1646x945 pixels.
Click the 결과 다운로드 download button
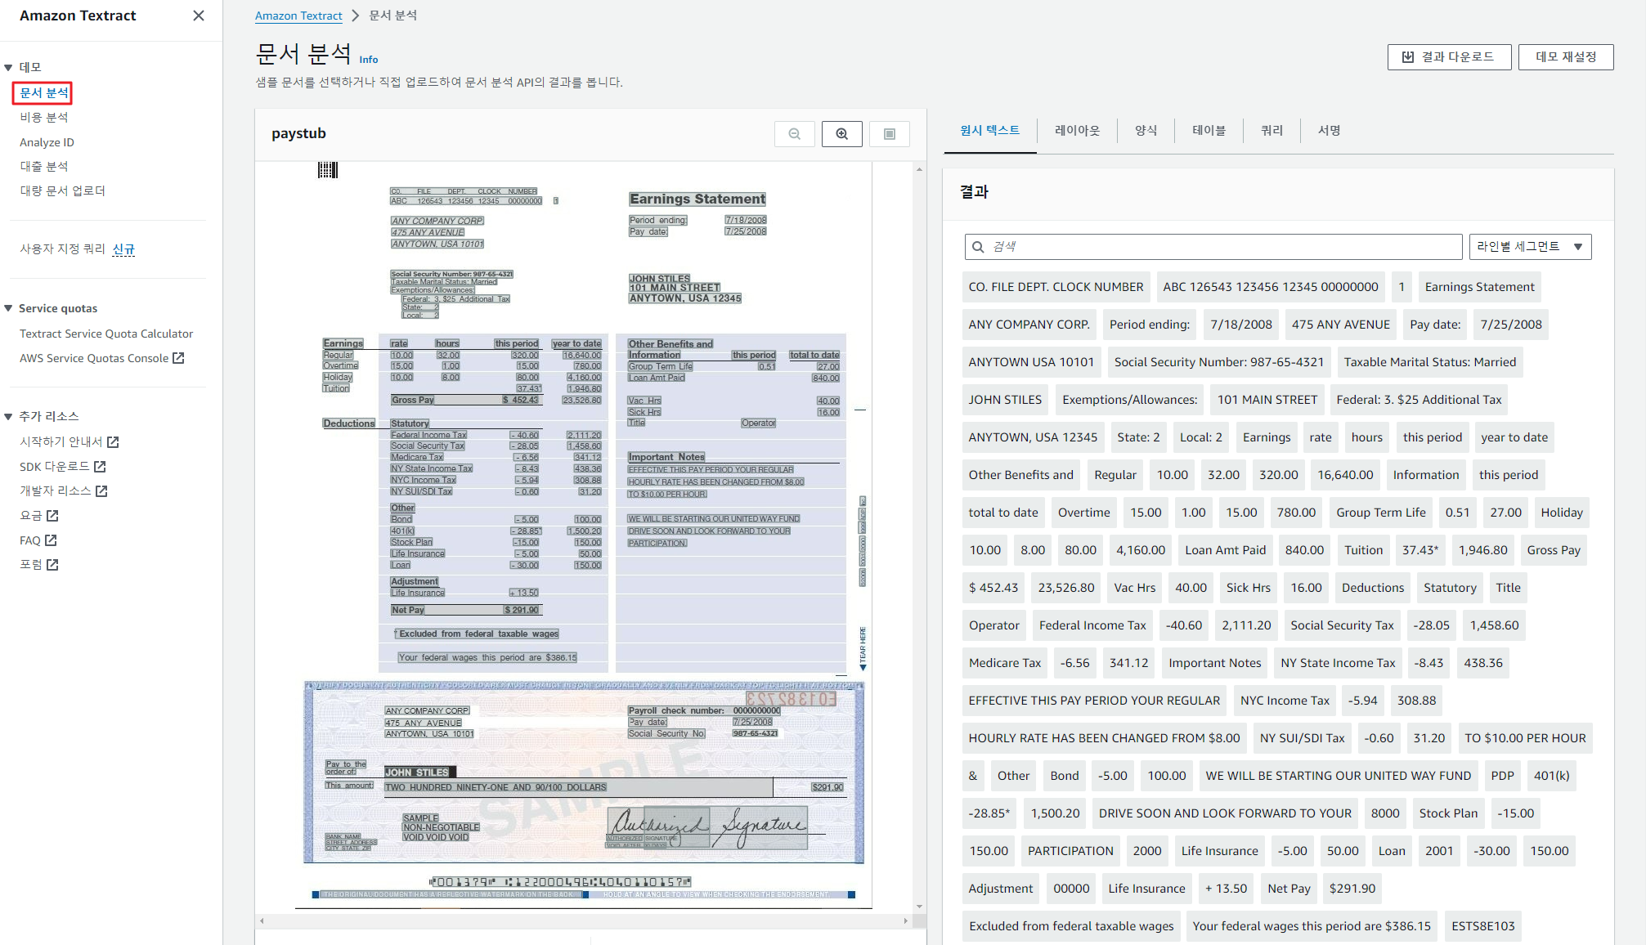[1448, 57]
